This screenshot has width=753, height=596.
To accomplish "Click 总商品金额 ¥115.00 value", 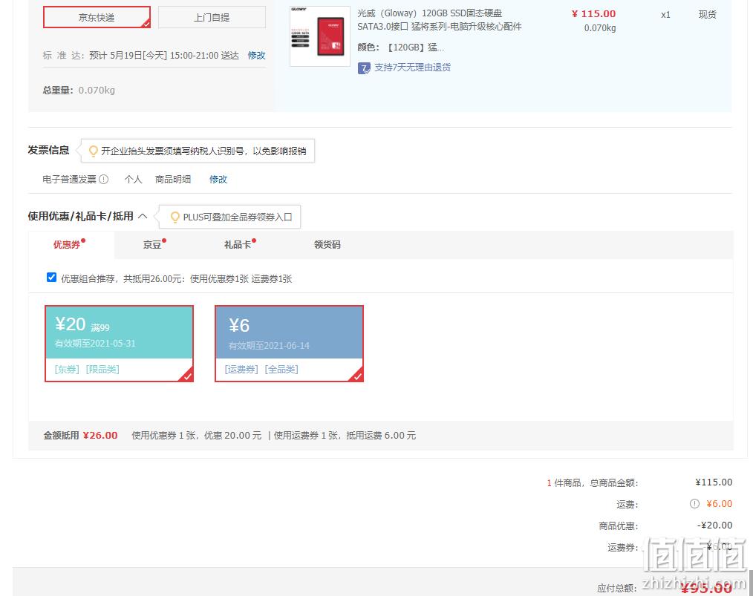I will 714,482.
